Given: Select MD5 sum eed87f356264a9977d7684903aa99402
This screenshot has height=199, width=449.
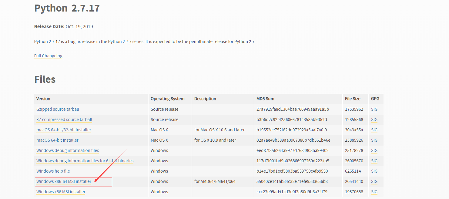Looking at the screenshot, I should [x=293, y=150].
